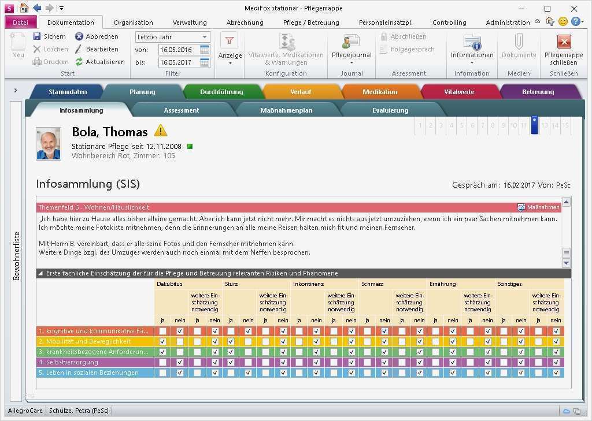Screen dimensions: 592x421
Task: Open the Stammdaten tab
Action: [68, 92]
